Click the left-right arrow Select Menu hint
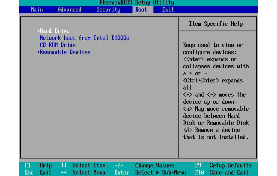 click(x=83, y=173)
